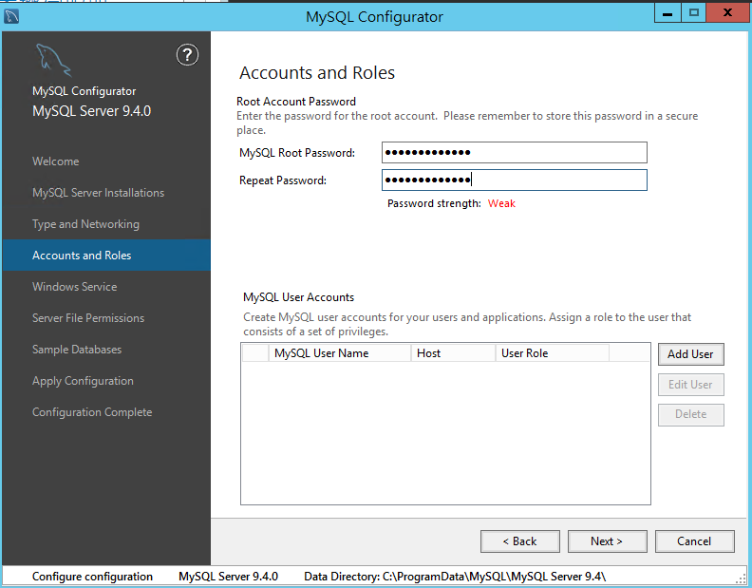Go to the Welcome step
Screen dimensions: 752x588
pos(56,161)
